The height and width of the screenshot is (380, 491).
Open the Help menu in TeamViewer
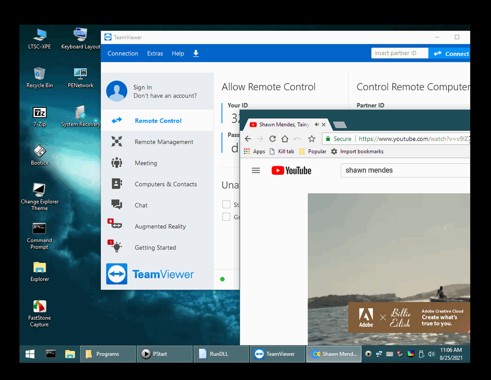[x=178, y=53]
